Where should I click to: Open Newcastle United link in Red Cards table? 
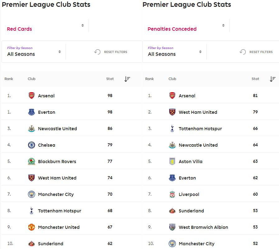(x=57, y=129)
